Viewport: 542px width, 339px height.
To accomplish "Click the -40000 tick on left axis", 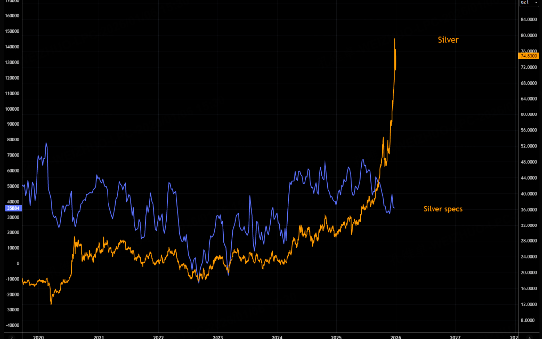I will (12, 325).
